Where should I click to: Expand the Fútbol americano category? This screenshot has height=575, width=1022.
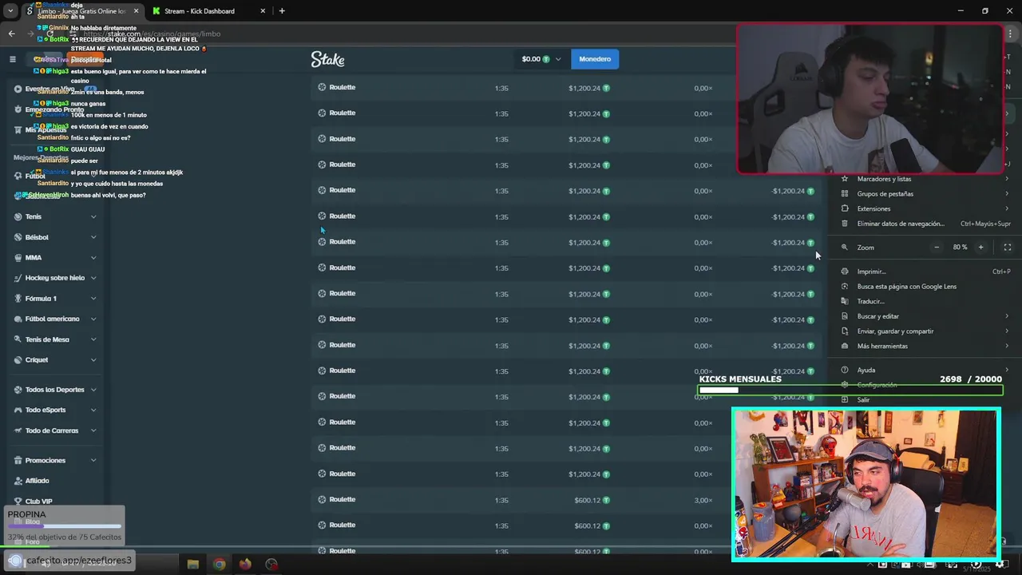tap(93, 319)
